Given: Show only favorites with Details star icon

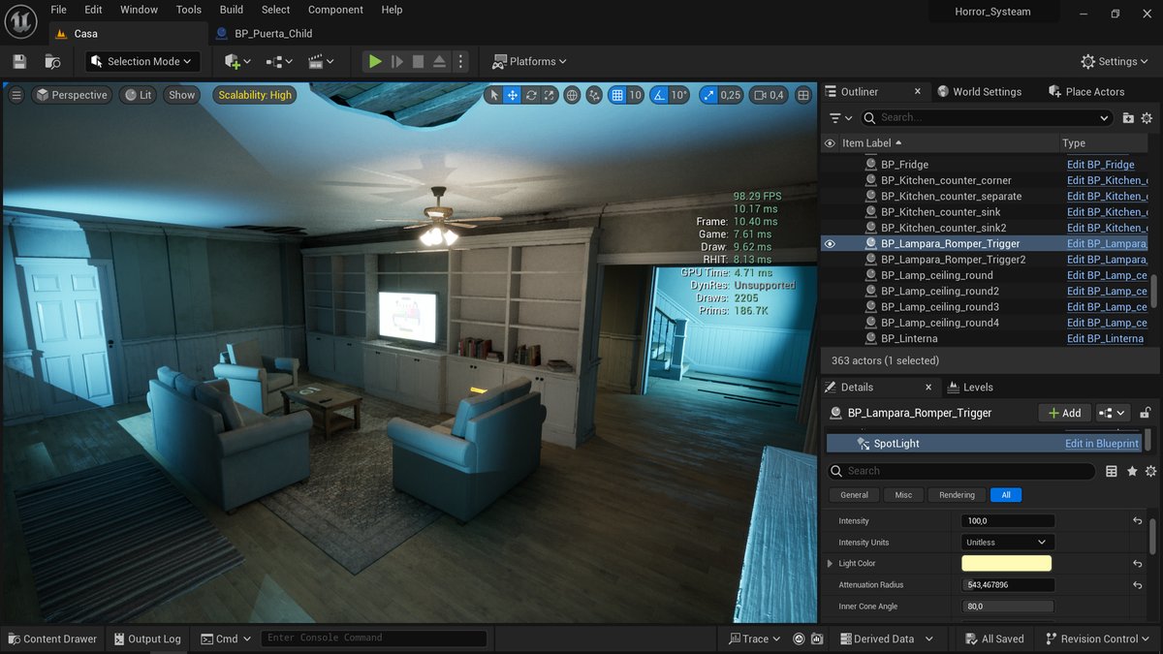Looking at the screenshot, I should pos(1131,471).
